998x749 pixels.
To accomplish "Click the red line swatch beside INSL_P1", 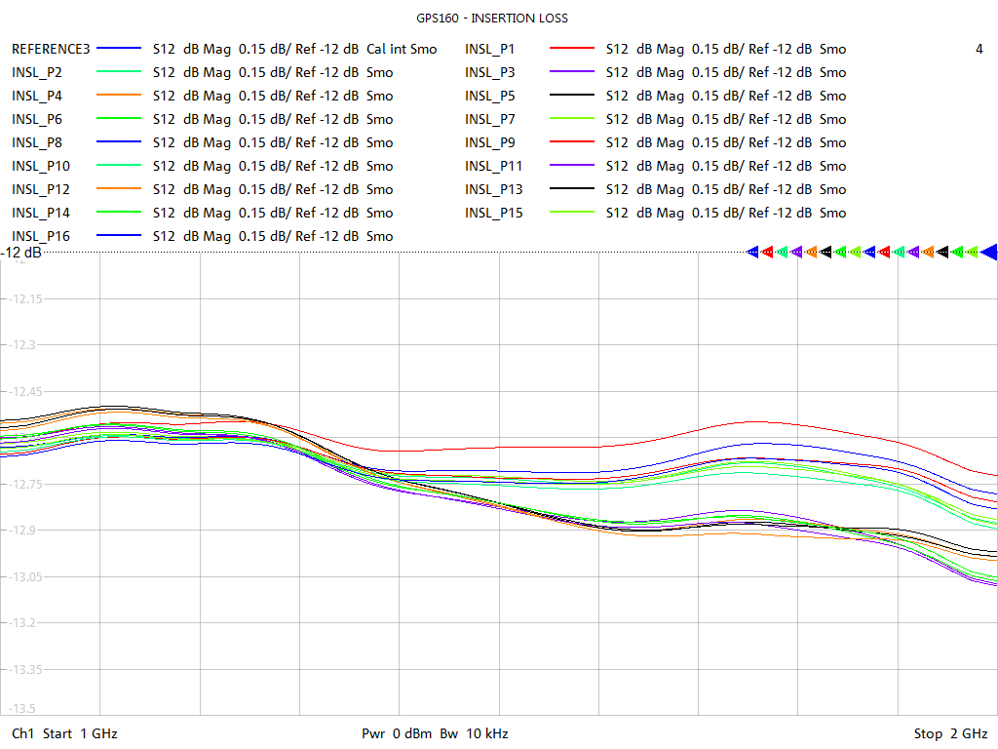I will click(571, 48).
